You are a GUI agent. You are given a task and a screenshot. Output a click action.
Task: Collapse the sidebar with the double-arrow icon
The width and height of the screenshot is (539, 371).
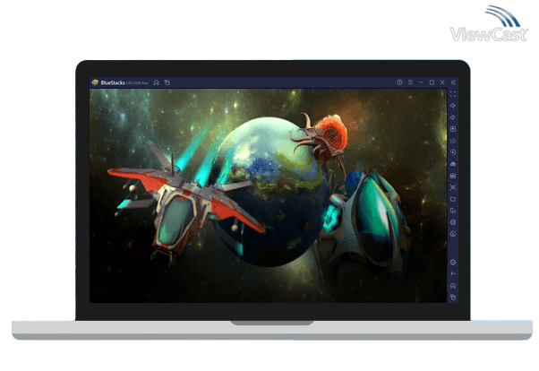pos(453,82)
